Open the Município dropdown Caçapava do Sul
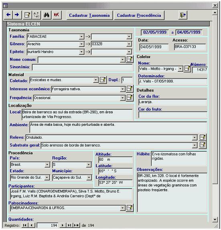221x230 pixels. click(89, 178)
